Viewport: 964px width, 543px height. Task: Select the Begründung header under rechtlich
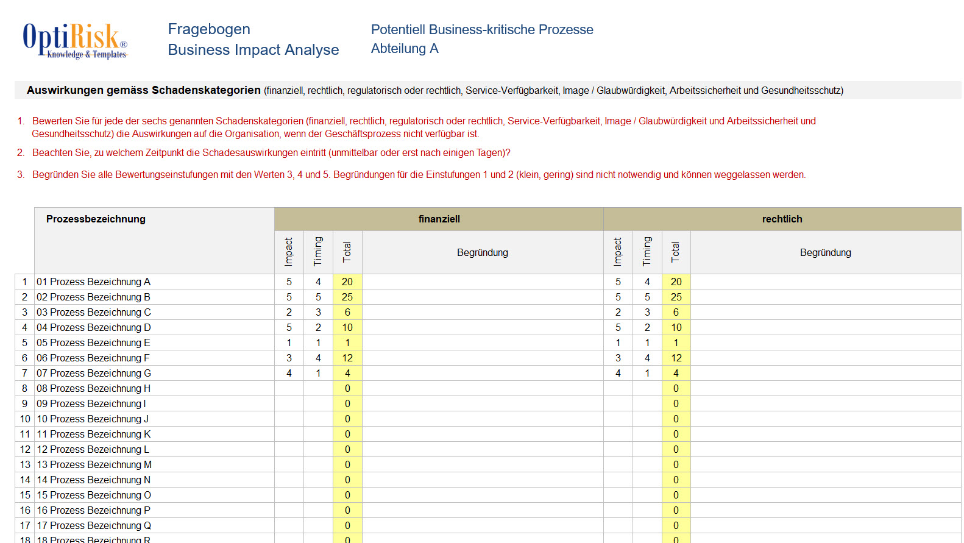point(826,252)
